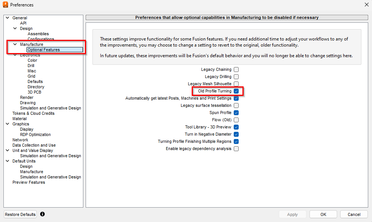Viewport: 372px width, 222px height.
Task: Enable the Legacy Chaining checkbox
Action: coord(236,69)
